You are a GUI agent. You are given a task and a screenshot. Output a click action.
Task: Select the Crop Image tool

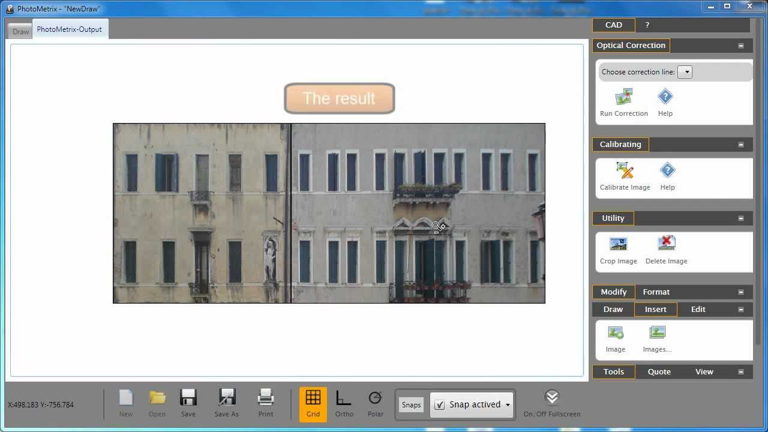tap(618, 250)
